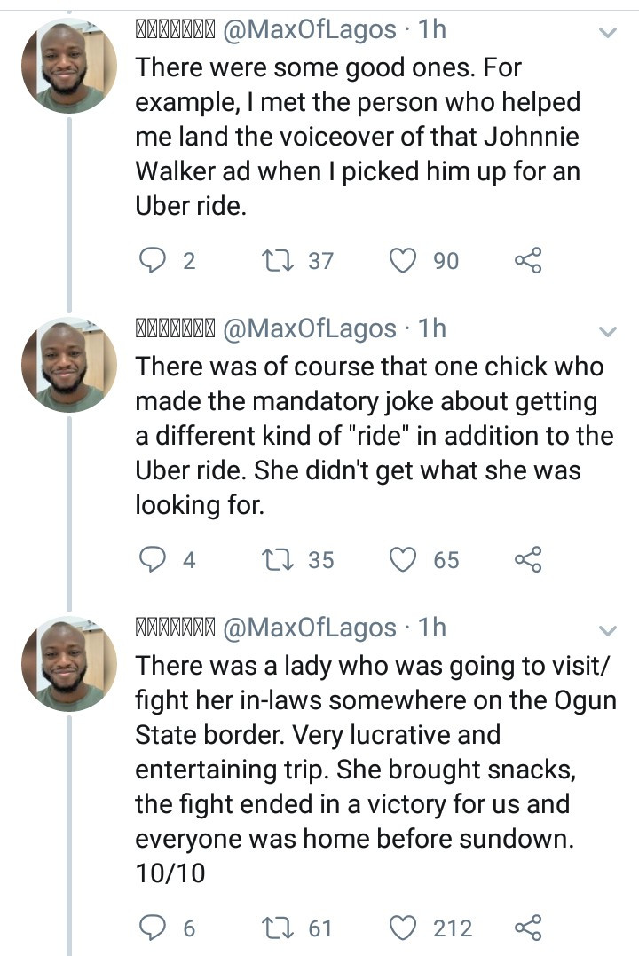Share the Johnnie Walker voiceover tweet
This screenshot has height=956, width=639.
pyautogui.click(x=527, y=260)
